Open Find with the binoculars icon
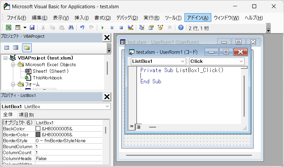This screenshot has height=167, width=284. click(71, 27)
